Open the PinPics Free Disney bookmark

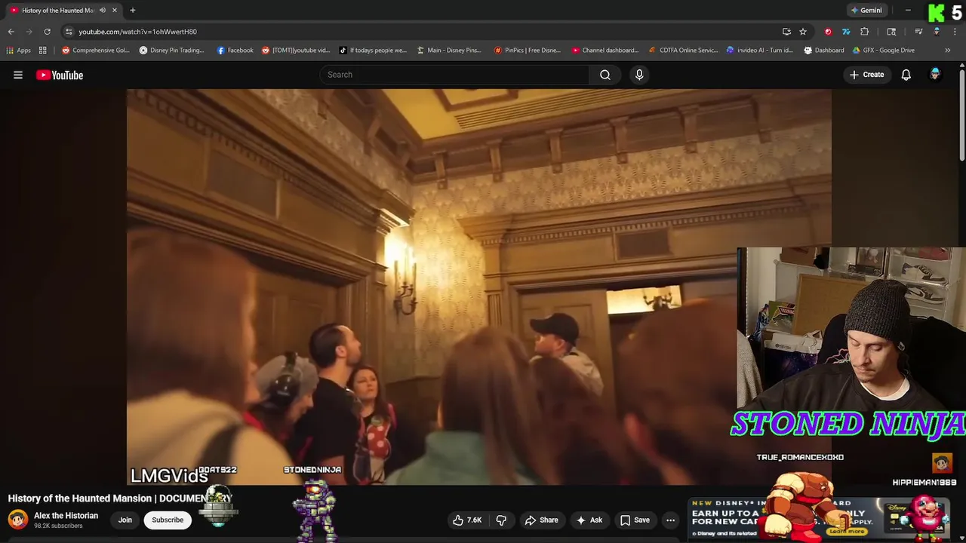tap(528, 51)
